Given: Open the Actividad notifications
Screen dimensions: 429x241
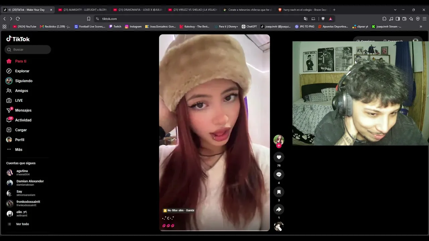Looking at the screenshot, I should (19, 120).
